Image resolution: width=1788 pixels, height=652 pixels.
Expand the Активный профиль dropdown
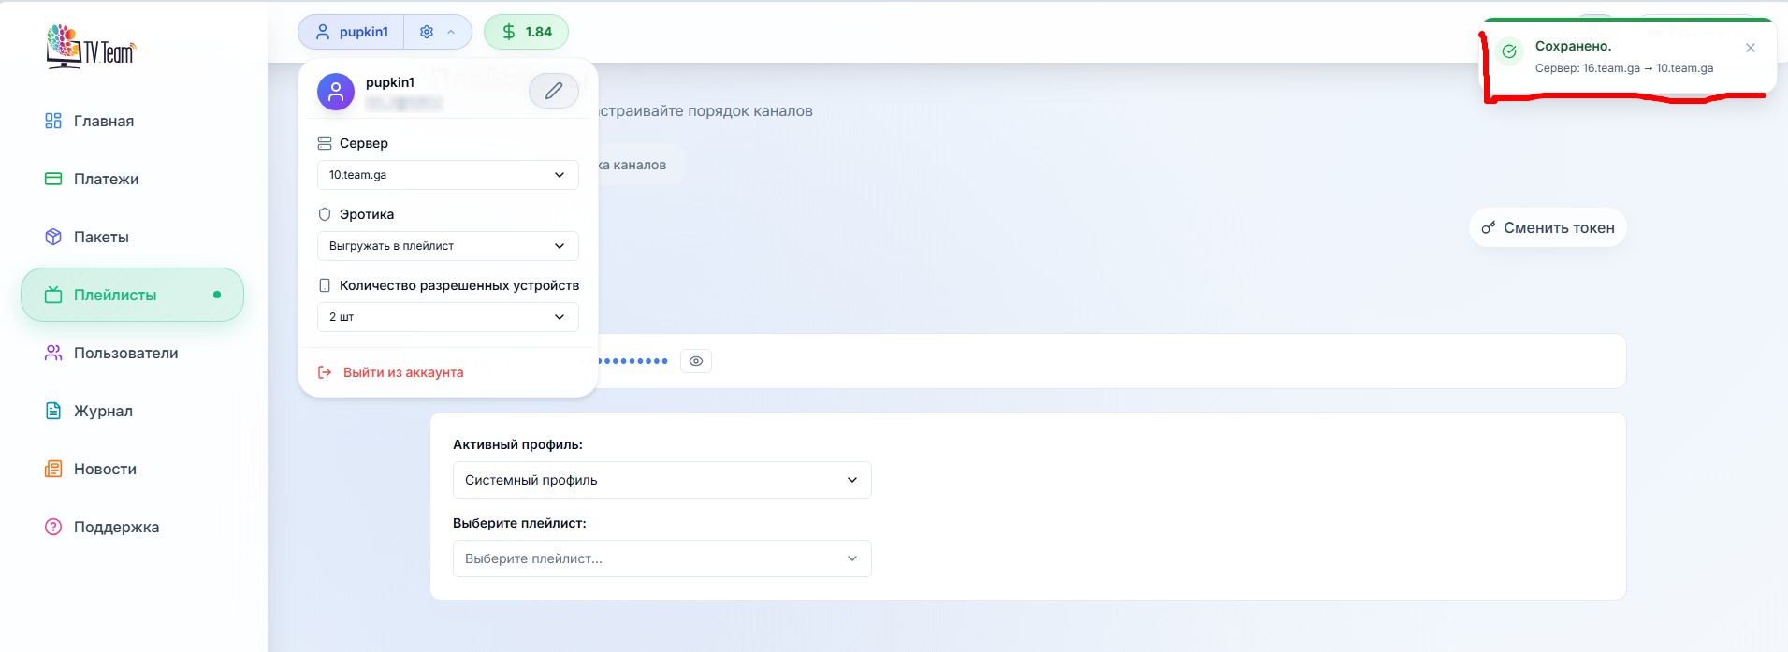click(661, 480)
